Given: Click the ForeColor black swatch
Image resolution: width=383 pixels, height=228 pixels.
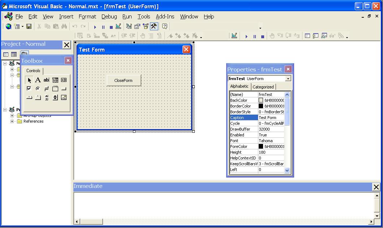Looking at the screenshot, I should 261,146.
